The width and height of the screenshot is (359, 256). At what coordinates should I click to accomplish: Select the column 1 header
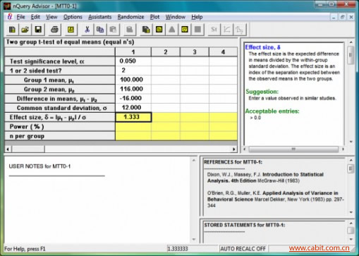[133, 52]
